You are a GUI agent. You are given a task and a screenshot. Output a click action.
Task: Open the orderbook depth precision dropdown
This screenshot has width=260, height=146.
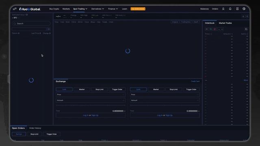(220, 29)
